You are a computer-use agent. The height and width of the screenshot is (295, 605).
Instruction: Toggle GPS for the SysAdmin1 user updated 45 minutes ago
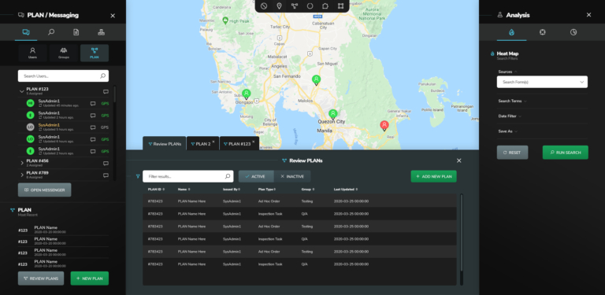coord(105,104)
